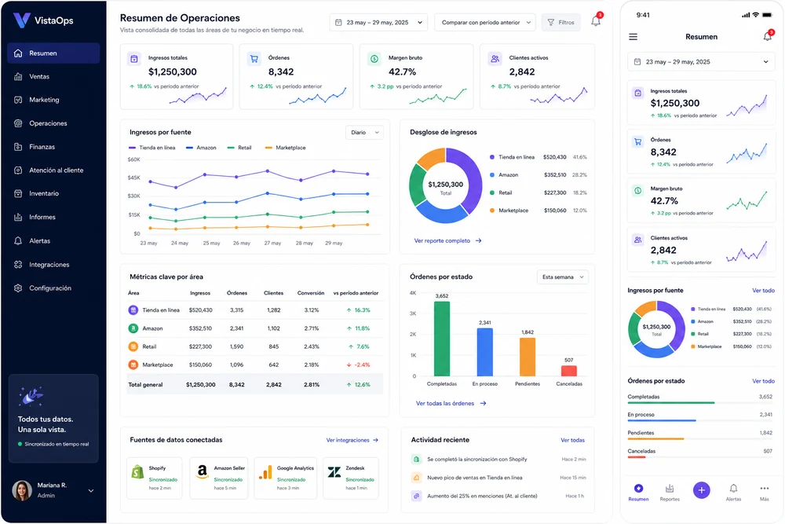Click the sales peak activity icon
Image resolution: width=785 pixels, height=524 pixels.
[x=416, y=478]
